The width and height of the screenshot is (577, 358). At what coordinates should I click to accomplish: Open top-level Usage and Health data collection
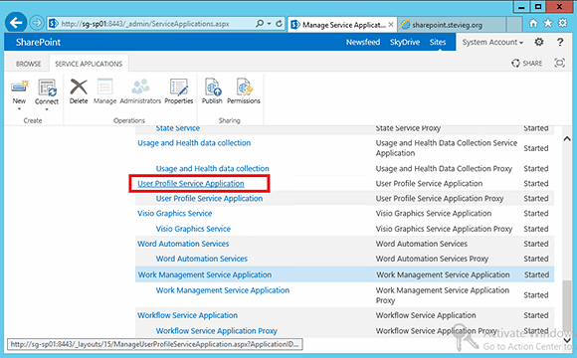coord(194,143)
